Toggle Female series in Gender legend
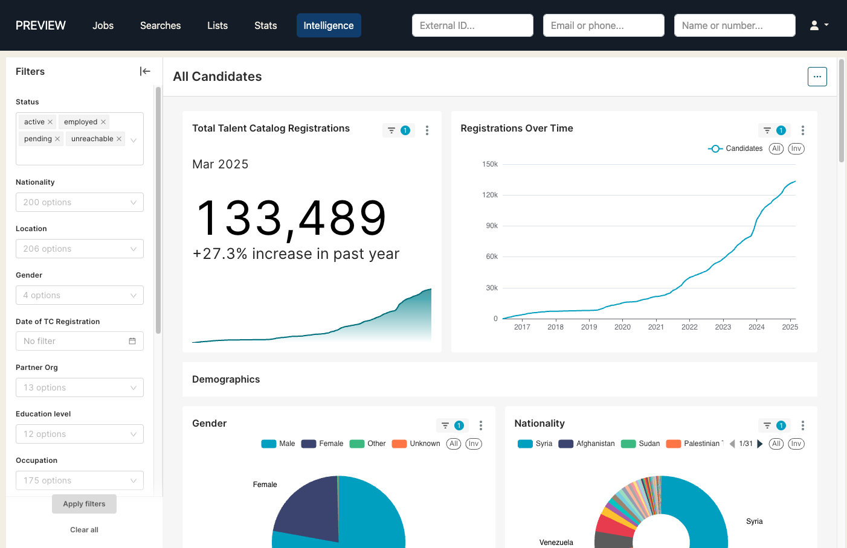Viewport: 847px width, 548px height. 323,444
